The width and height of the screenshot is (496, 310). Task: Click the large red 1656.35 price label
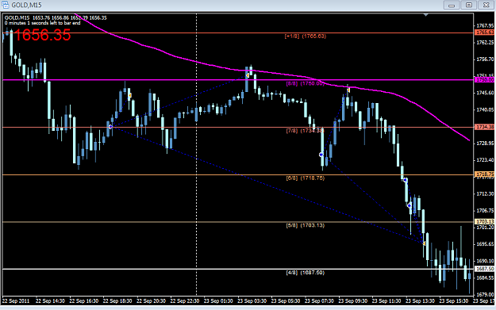pyautogui.click(x=42, y=35)
